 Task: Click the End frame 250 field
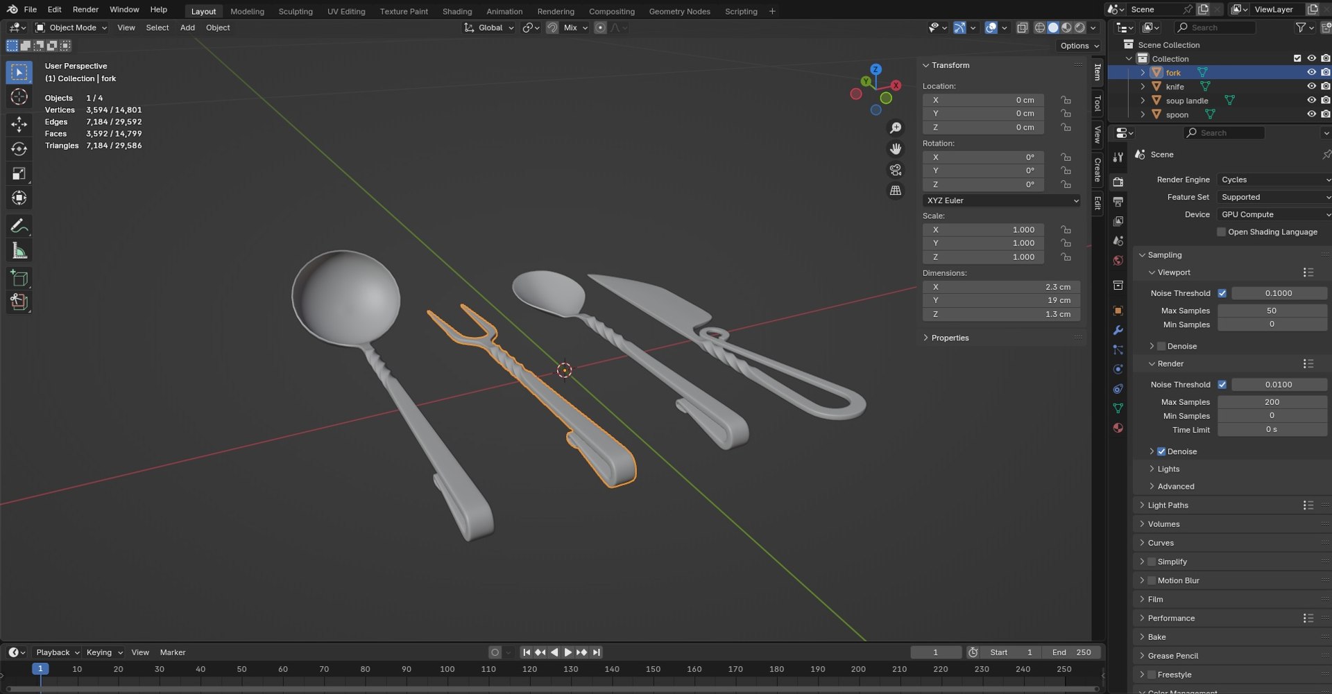1072,652
